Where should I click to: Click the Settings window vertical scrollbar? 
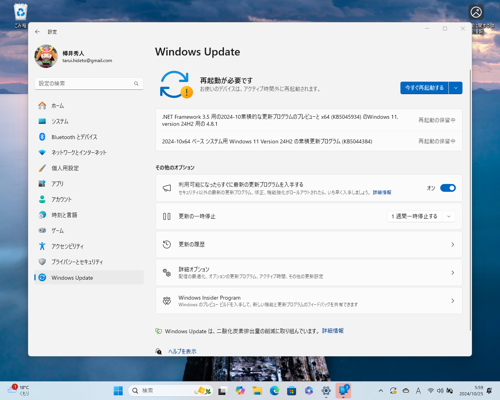coord(470,200)
